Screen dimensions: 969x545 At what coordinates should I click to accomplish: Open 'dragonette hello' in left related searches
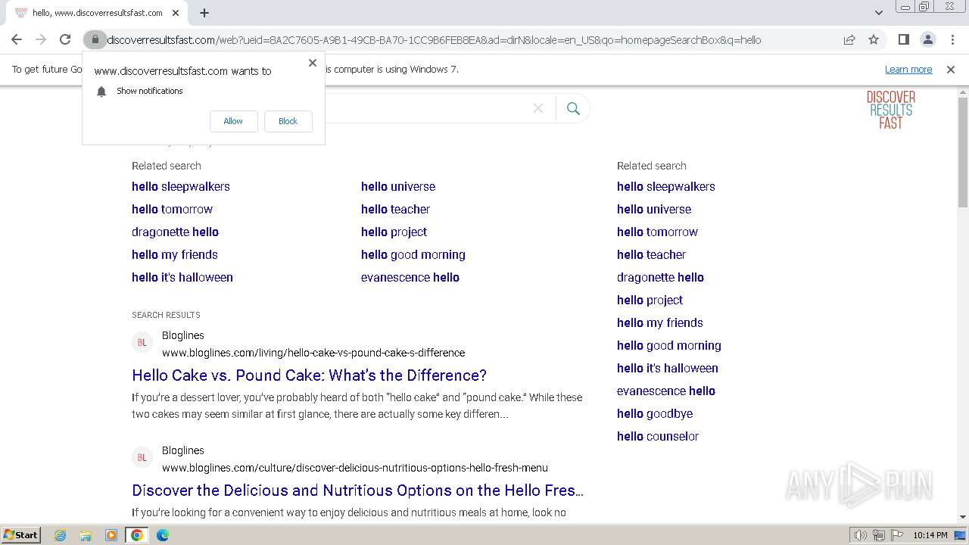point(175,232)
